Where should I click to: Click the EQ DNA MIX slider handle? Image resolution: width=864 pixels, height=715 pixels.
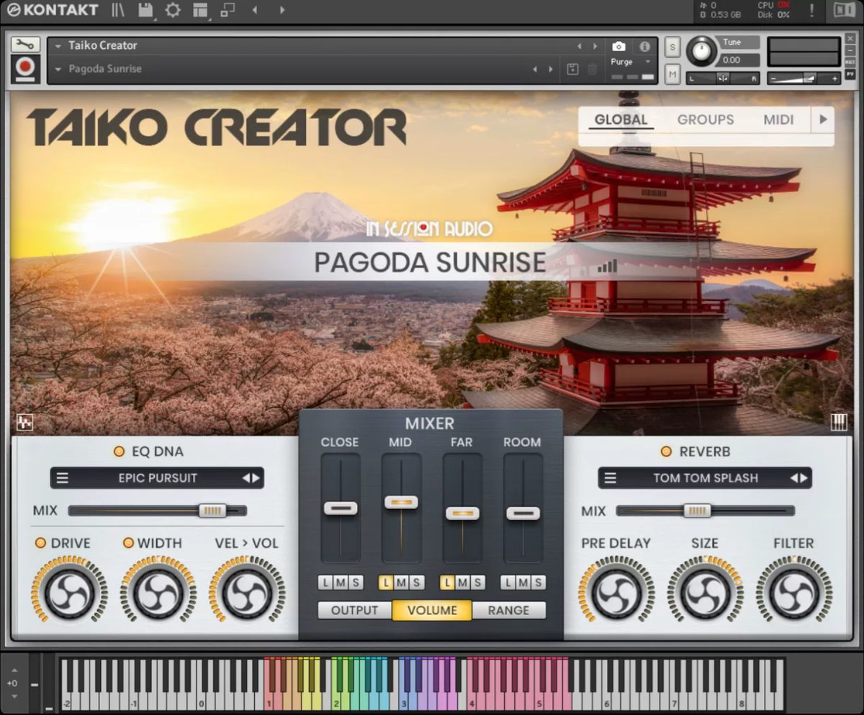click(212, 511)
